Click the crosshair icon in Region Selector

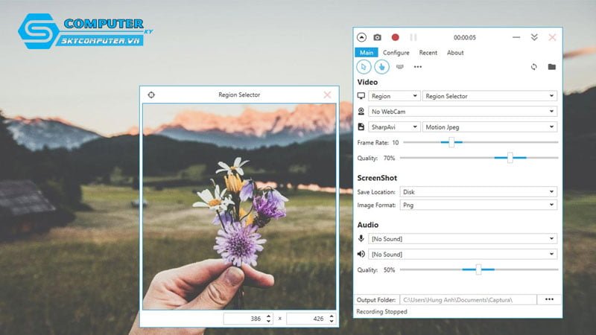tap(151, 95)
